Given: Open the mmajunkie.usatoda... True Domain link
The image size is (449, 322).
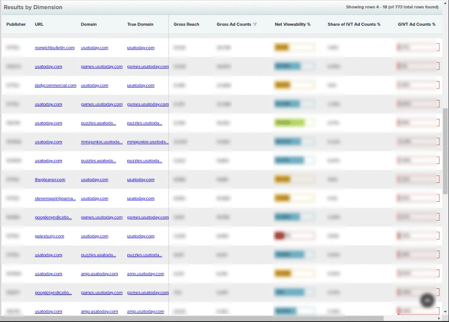Looking at the screenshot, I should coord(148,142).
